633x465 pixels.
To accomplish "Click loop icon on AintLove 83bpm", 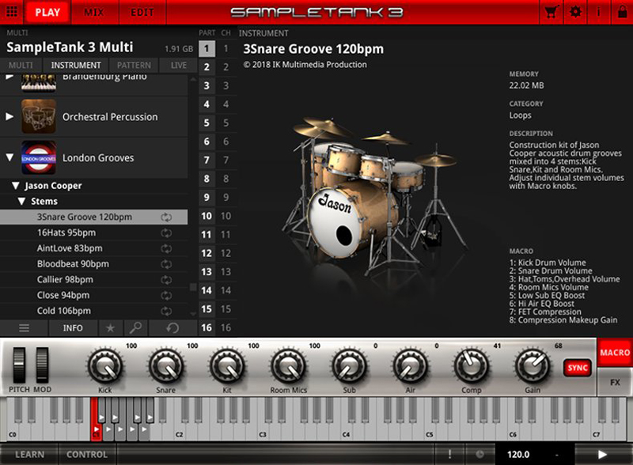I will pyautogui.click(x=166, y=248).
